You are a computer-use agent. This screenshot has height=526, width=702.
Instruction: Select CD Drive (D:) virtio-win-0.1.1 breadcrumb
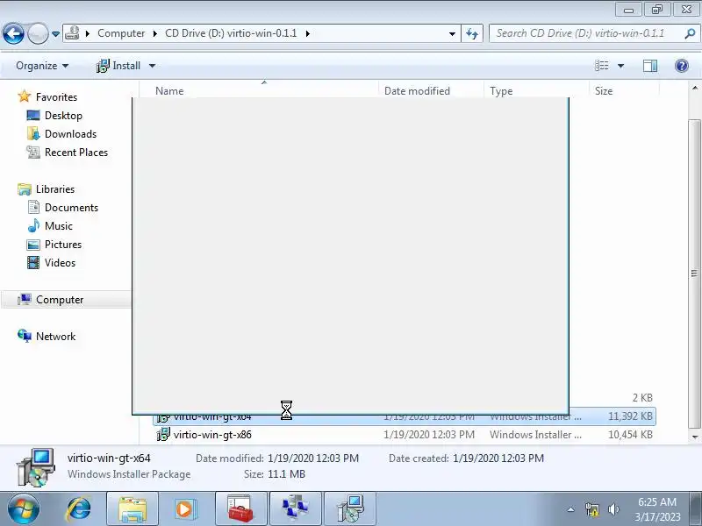tap(231, 33)
